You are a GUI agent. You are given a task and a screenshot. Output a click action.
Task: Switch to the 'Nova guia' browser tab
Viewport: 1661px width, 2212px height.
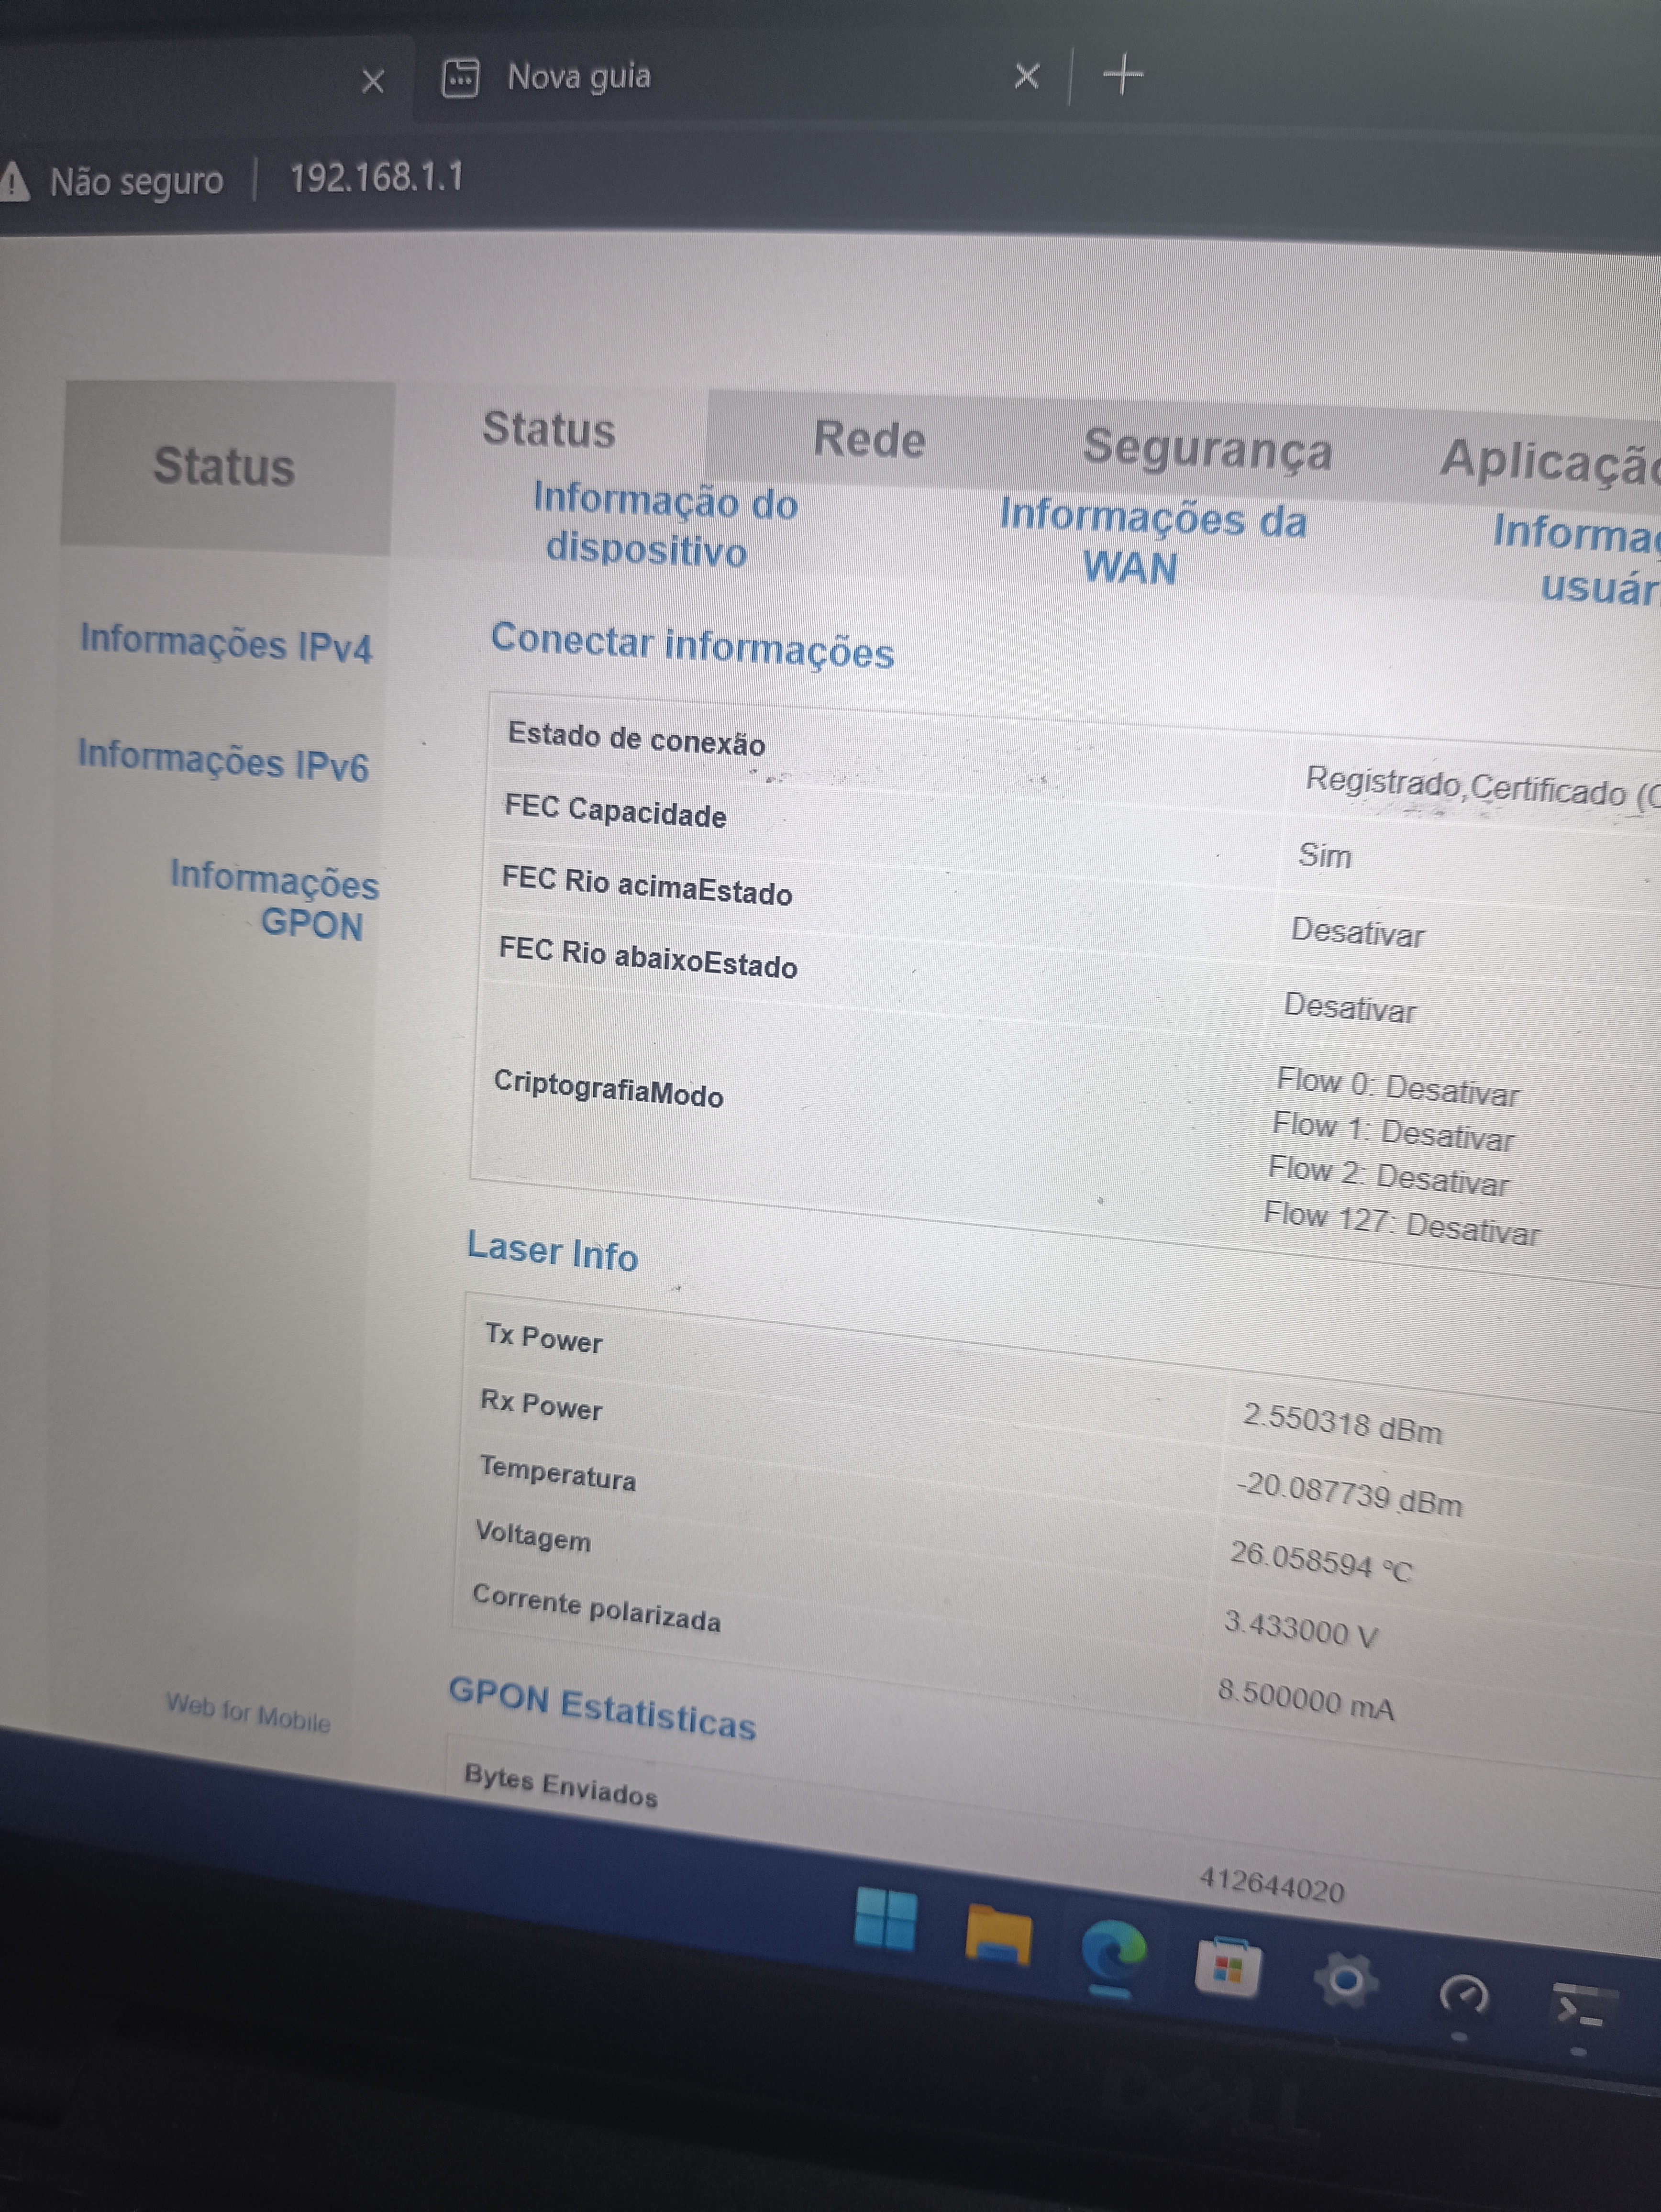pos(579,77)
